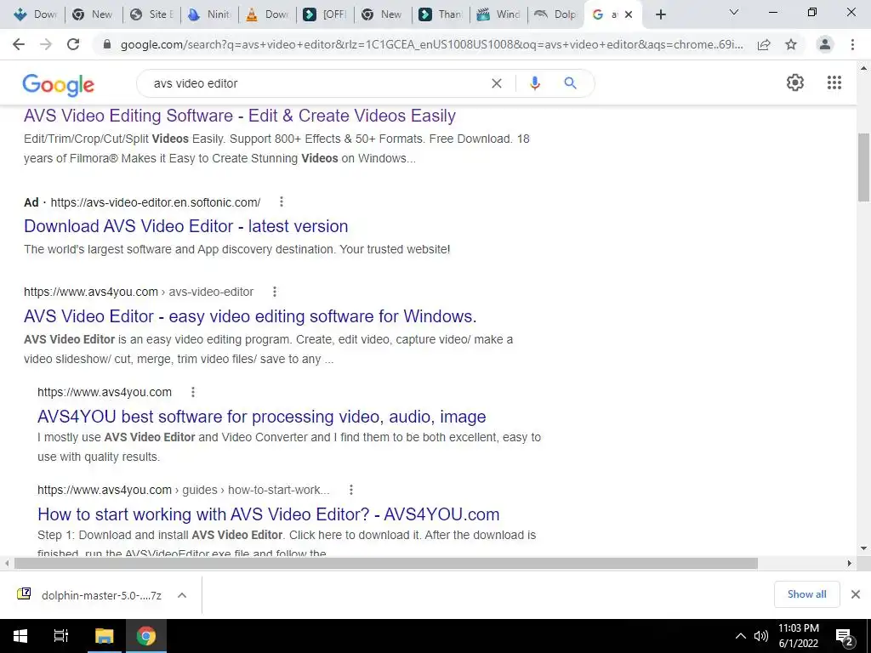871x653 pixels.
Task: Submit search with magnifier icon
Action: (x=570, y=83)
